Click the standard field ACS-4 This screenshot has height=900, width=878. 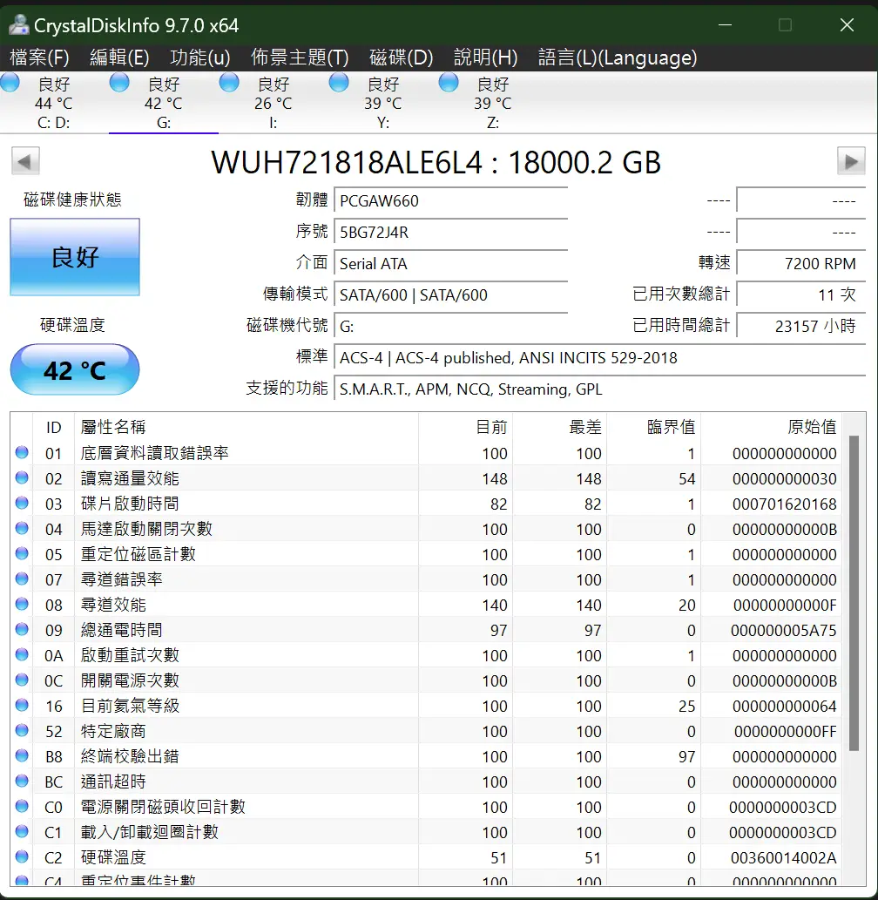pos(599,357)
